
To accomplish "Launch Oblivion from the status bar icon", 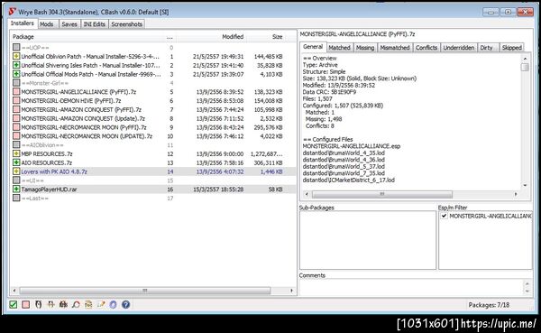I will [x=38, y=304].
